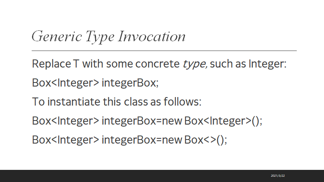
Task: Click the horizontal divider line under the title
Action: [164, 51]
